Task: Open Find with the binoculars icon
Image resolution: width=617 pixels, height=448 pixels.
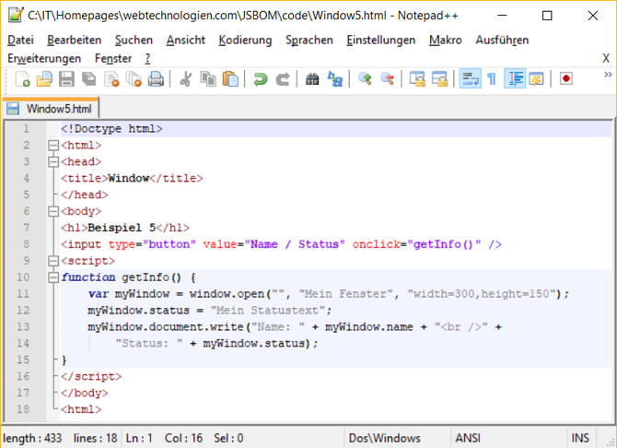Action: (x=312, y=79)
